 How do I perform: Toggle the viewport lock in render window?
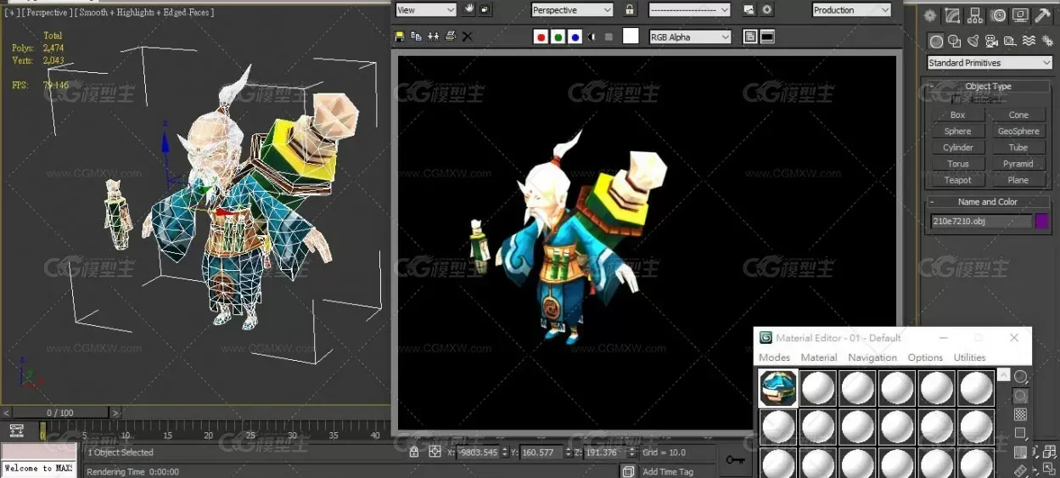point(630,10)
